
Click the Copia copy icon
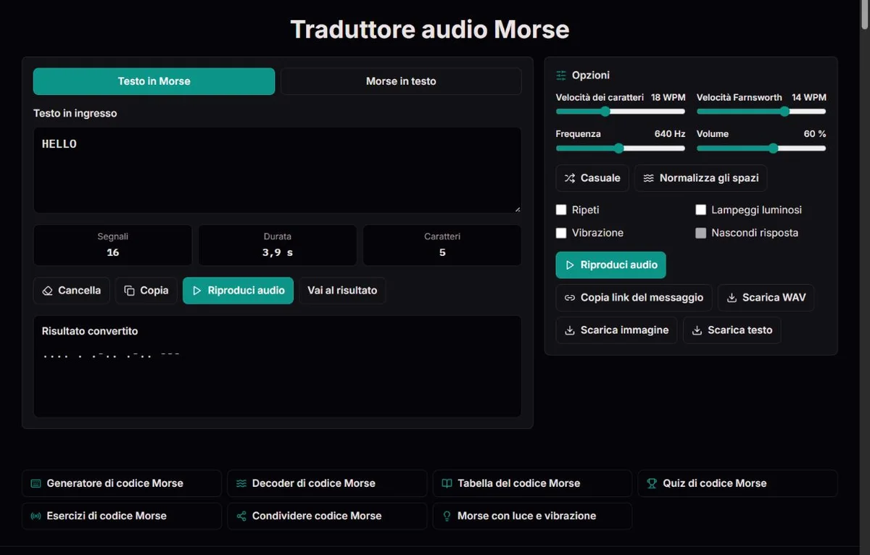pos(130,291)
